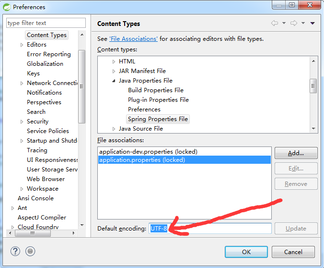Click the Remove button
The height and width of the screenshot is (268, 324).
296,183
